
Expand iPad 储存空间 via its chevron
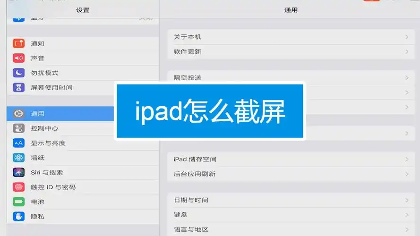[407, 160]
